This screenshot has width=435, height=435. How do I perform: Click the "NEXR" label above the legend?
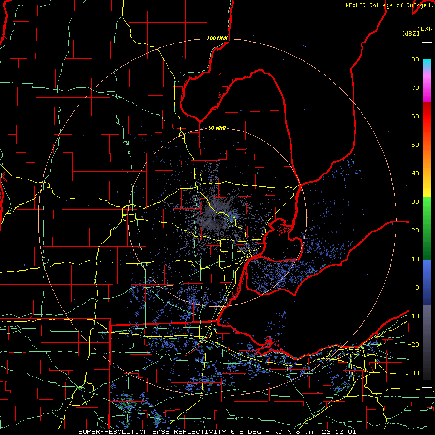coord(425,29)
